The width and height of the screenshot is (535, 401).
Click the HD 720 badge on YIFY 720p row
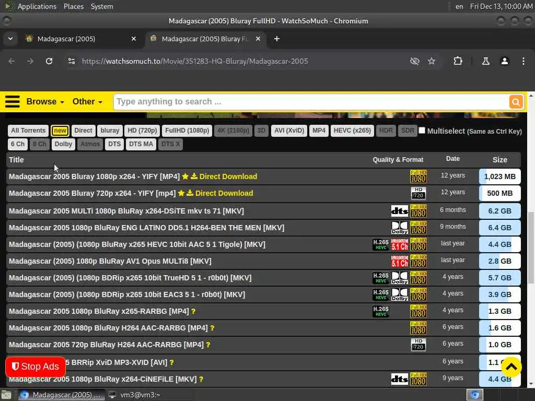[418, 193]
